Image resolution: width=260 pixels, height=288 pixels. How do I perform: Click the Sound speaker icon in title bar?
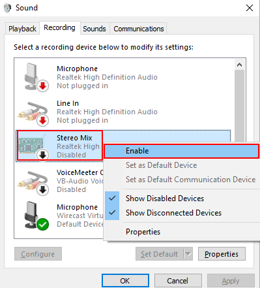point(7,8)
